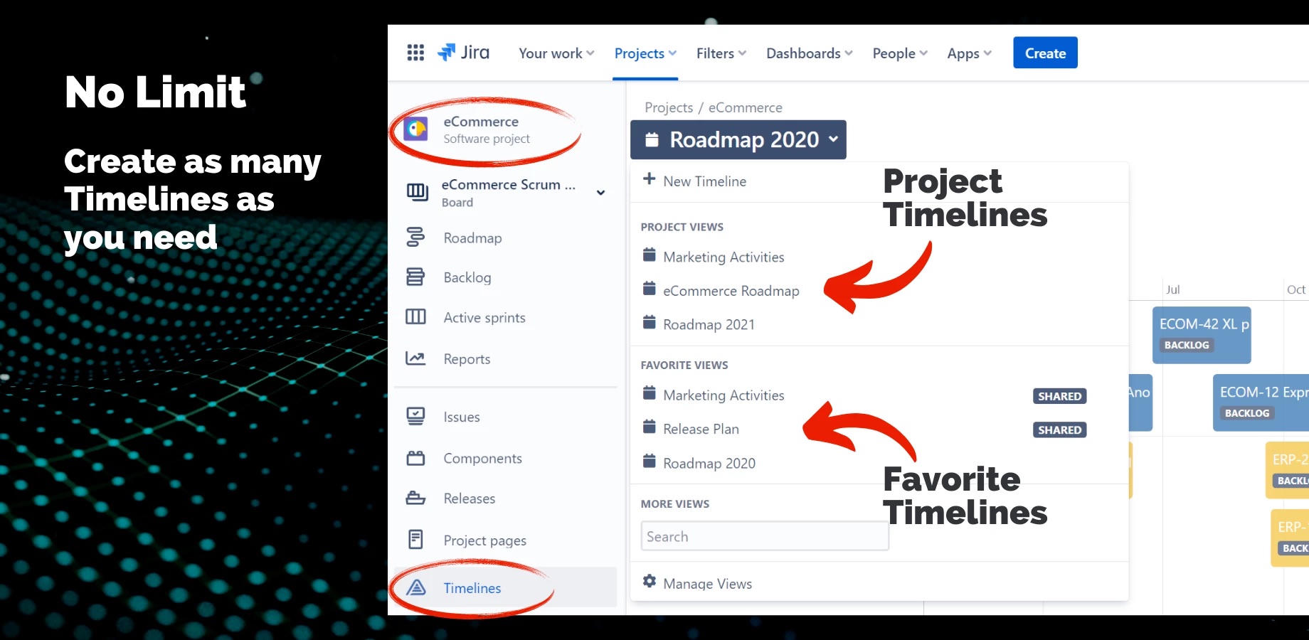Click the Manage Views gear icon
1309x640 pixels.
point(650,582)
